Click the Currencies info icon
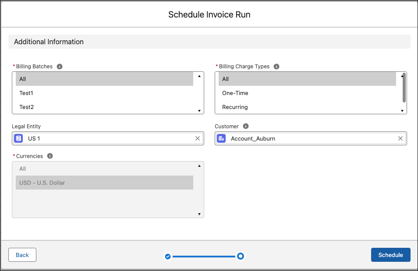The image size is (418, 271). tap(50, 156)
